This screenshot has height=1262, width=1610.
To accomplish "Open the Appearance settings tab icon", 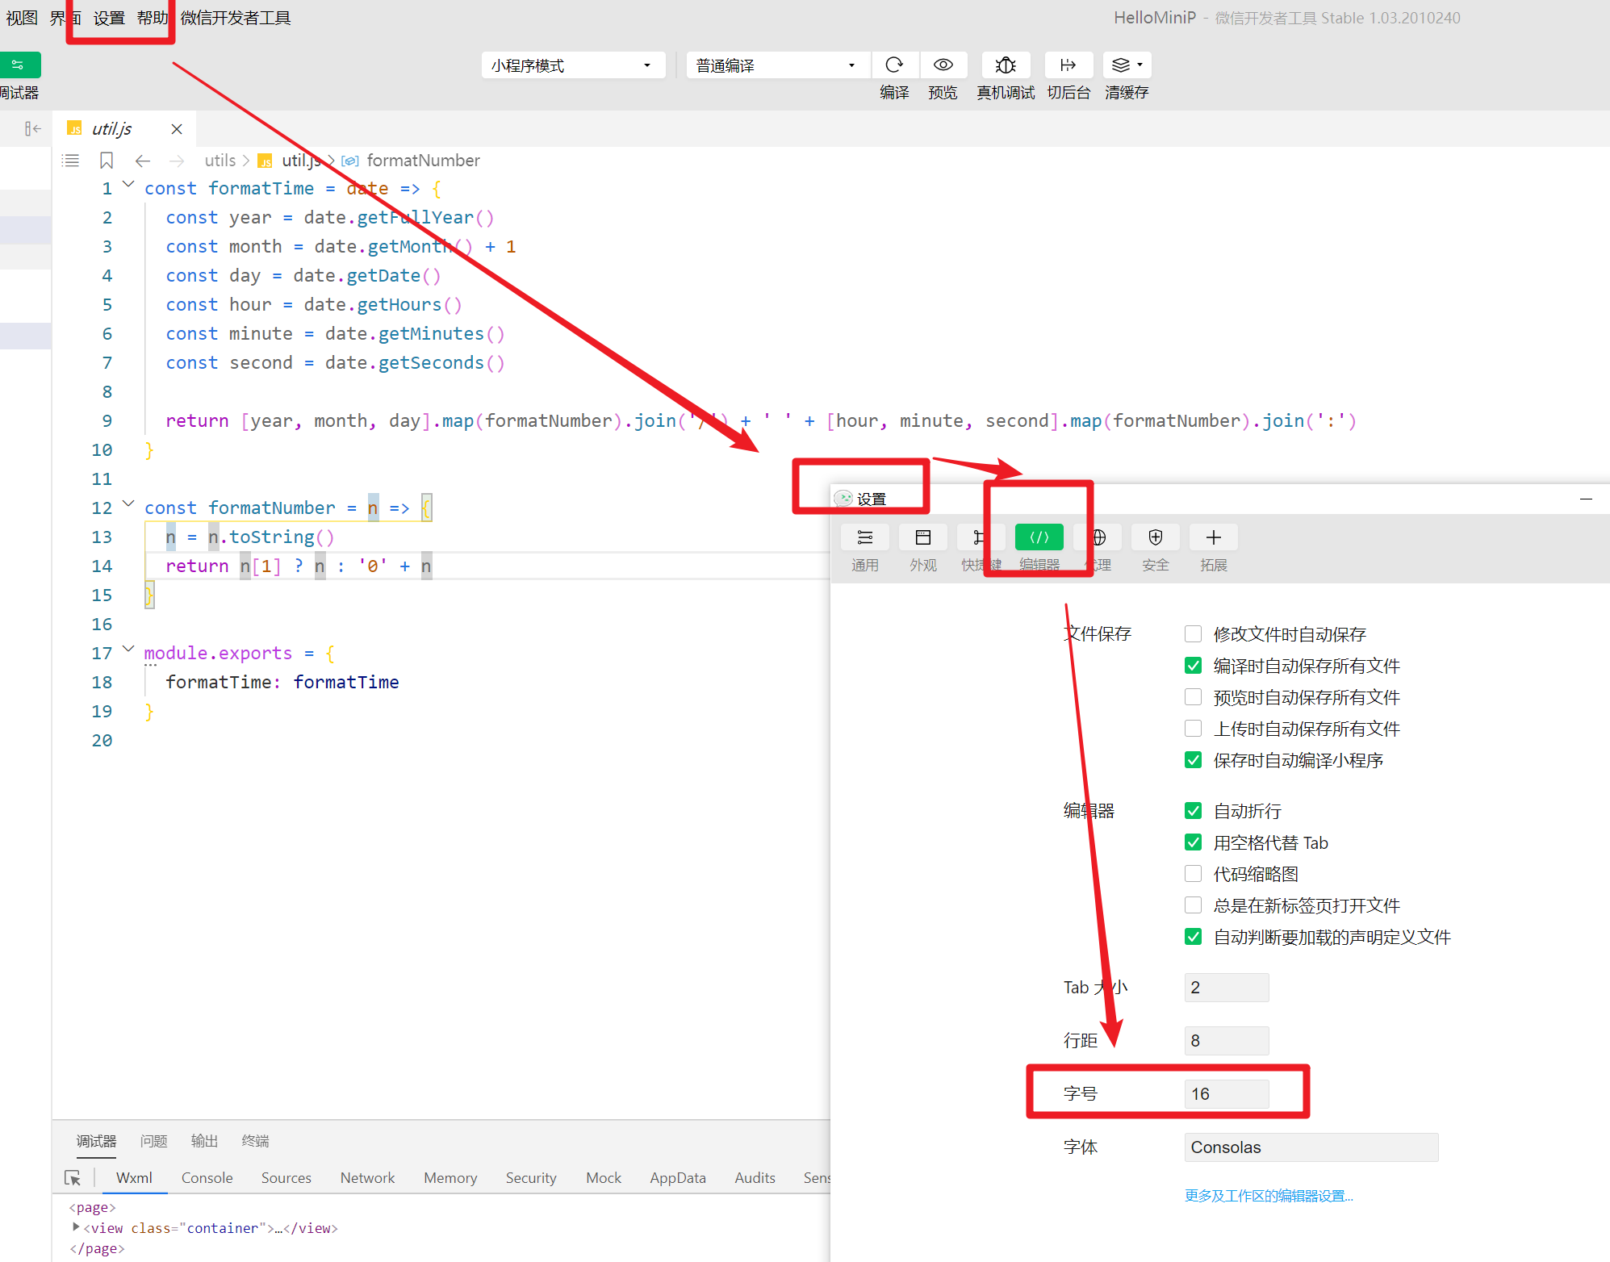I will (x=922, y=538).
